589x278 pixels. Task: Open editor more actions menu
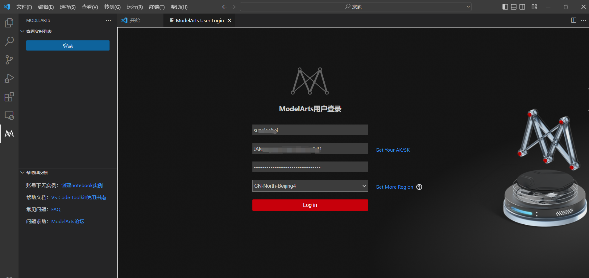click(583, 20)
